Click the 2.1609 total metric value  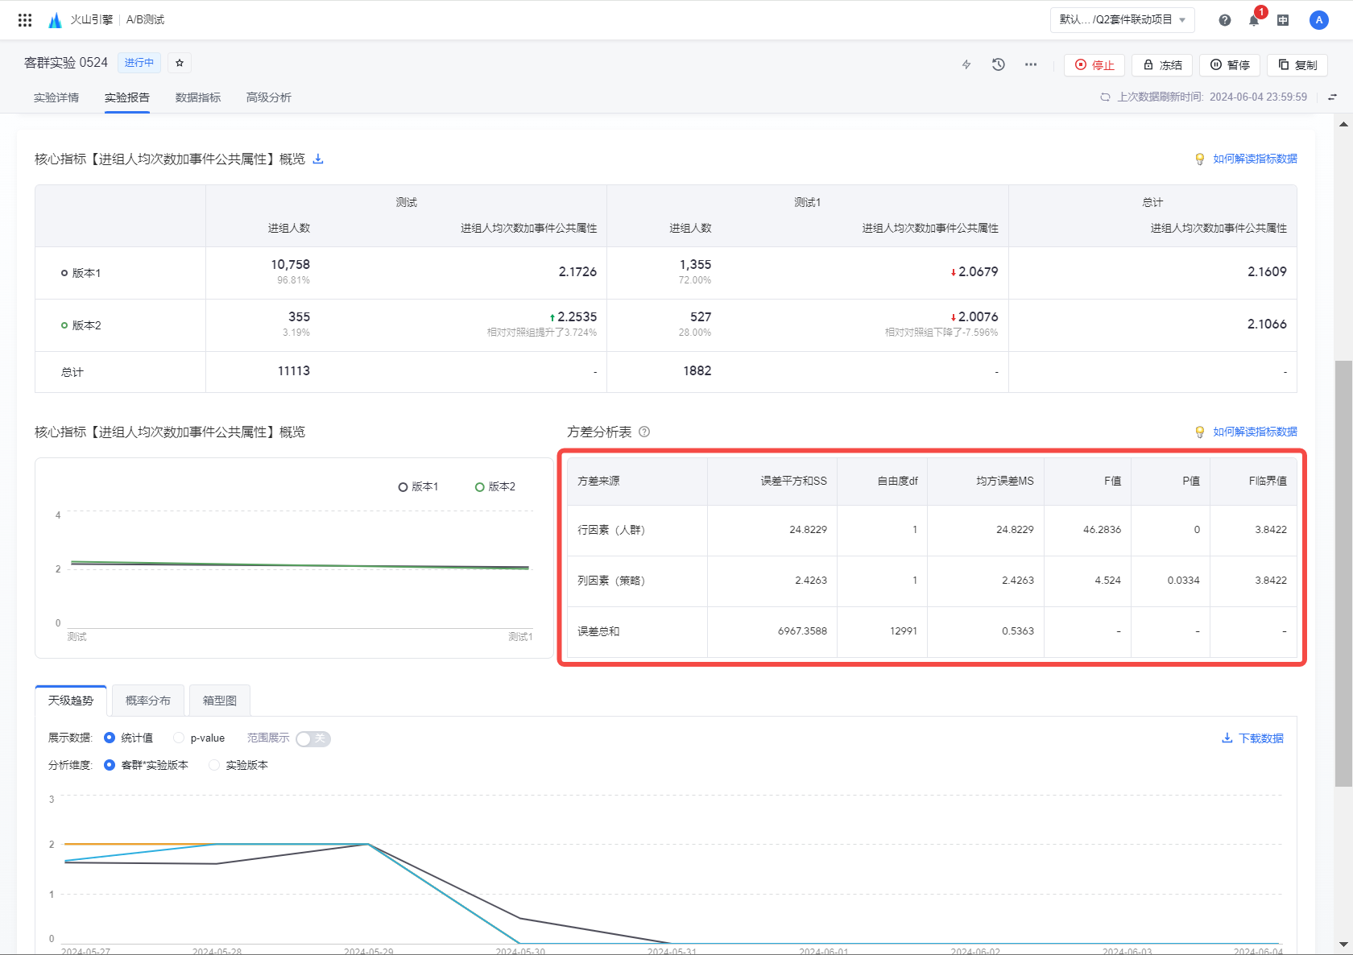(x=1267, y=272)
